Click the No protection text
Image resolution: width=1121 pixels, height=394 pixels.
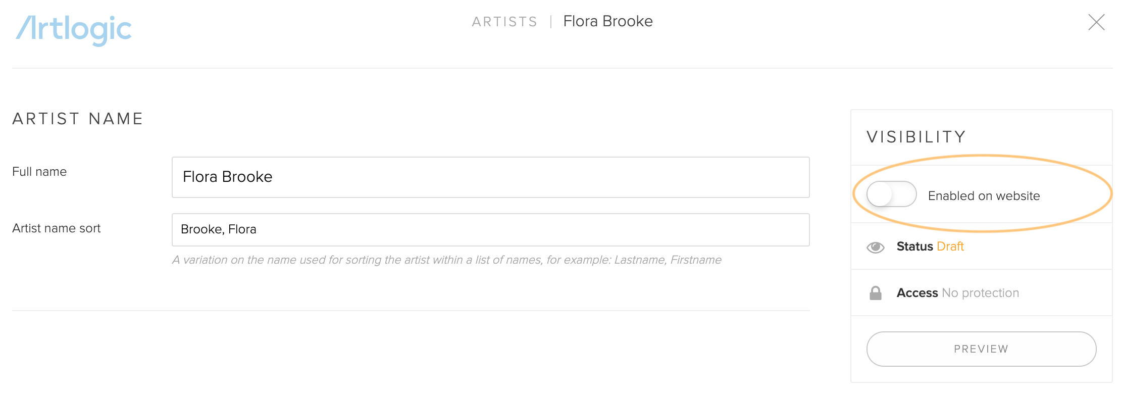pos(981,293)
